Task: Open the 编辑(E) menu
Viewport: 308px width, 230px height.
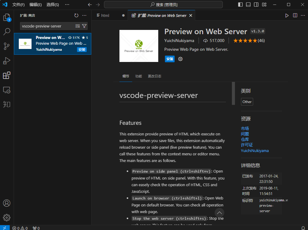Action: click(35, 5)
